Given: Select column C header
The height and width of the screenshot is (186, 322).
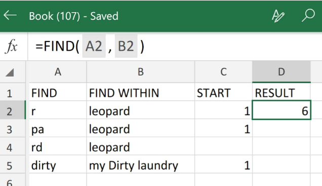Looking at the screenshot, I should point(223,72).
